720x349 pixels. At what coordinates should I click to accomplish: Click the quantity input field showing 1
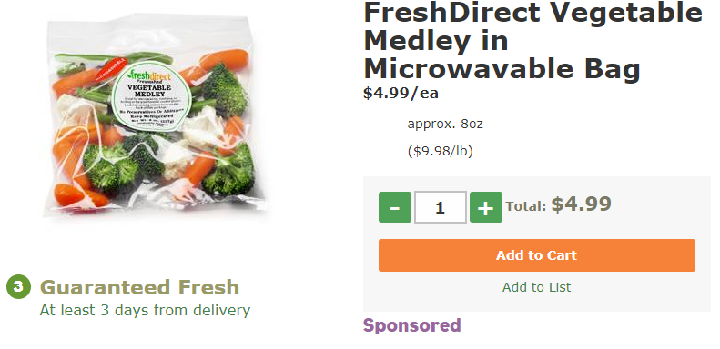(x=441, y=207)
